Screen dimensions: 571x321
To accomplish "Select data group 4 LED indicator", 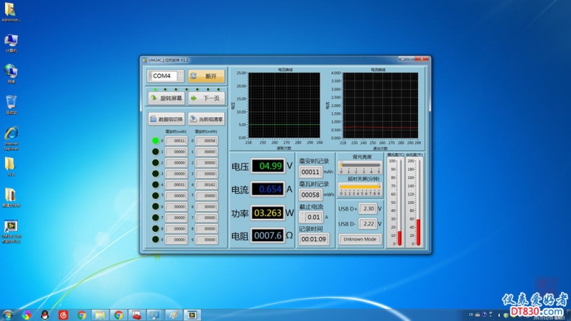I will click(x=156, y=185).
